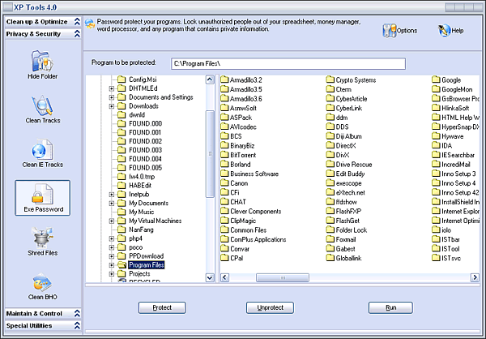Select the NanFang tree folder
Screen dimensions: 486x339
coord(135,230)
